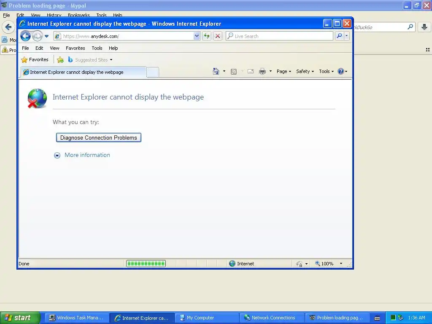The image size is (432, 324).
Task: Click the network connection tray icon
Action: 401,318
